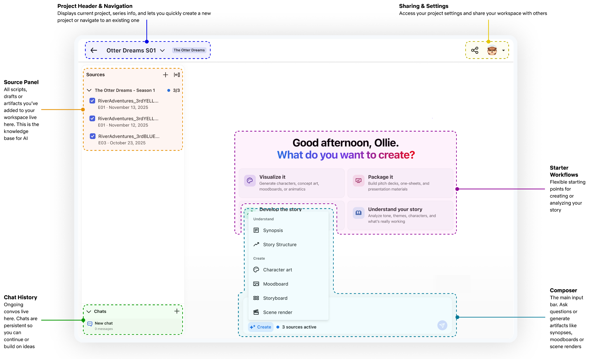Click the Understand your story book icon
This screenshot has height=359, width=589.
tap(359, 213)
